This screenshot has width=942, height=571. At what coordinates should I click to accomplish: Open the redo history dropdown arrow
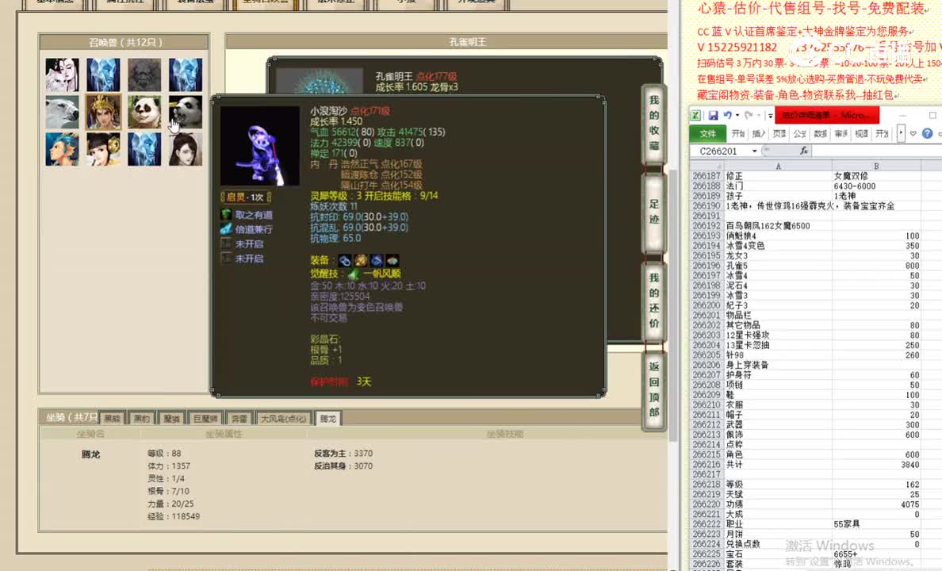(x=758, y=116)
